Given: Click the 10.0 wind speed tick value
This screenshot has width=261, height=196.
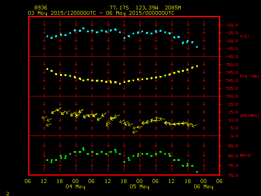Looking at the screenshot, I should click(x=233, y=120).
